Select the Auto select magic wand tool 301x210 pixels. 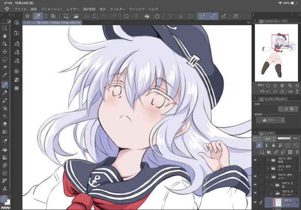click(5, 67)
